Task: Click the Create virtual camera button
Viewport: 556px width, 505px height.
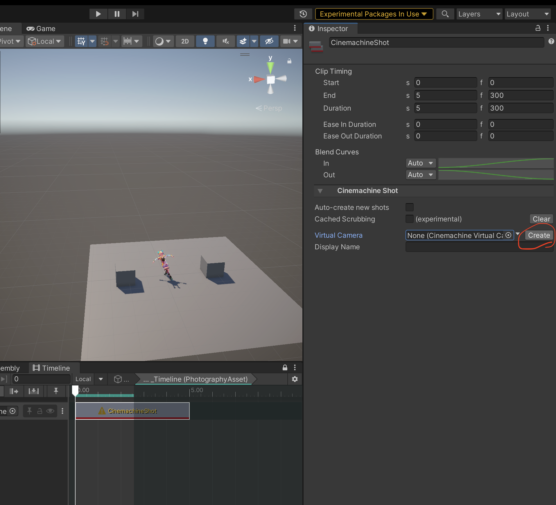Action: [x=539, y=235]
